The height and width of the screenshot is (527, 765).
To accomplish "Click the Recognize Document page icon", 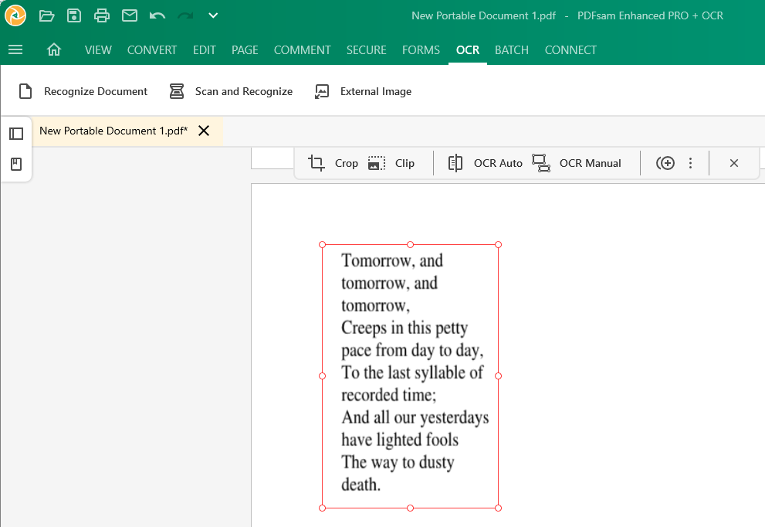I will (x=25, y=91).
